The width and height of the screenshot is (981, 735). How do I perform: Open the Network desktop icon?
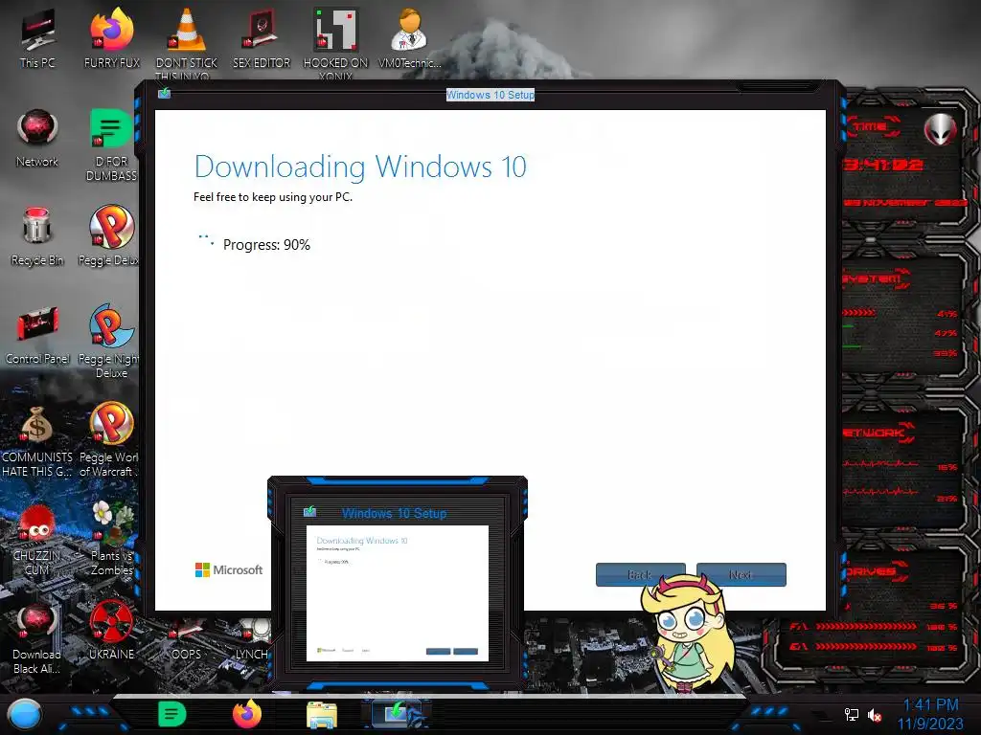click(37, 138)
